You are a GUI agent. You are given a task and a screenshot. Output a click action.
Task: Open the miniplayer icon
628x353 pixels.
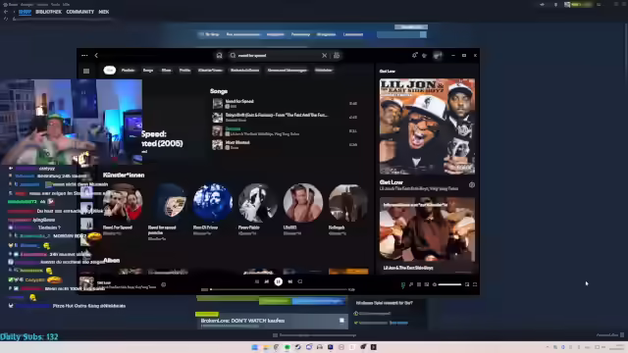coord(467,284)
